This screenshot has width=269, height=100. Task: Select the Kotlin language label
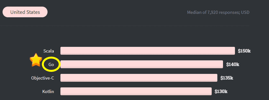coord(48,91)
